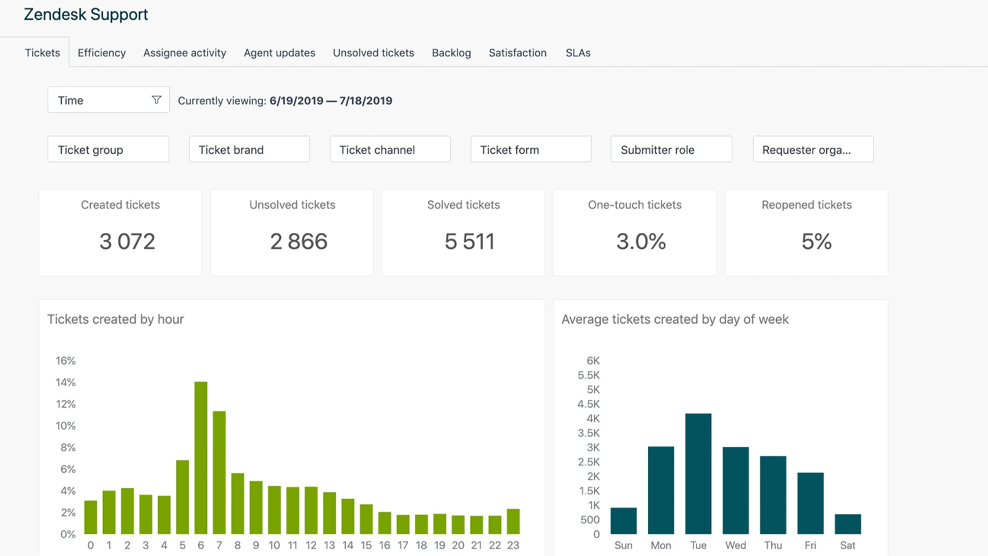Click the Fri bar in weekday chart

[811, 503]
